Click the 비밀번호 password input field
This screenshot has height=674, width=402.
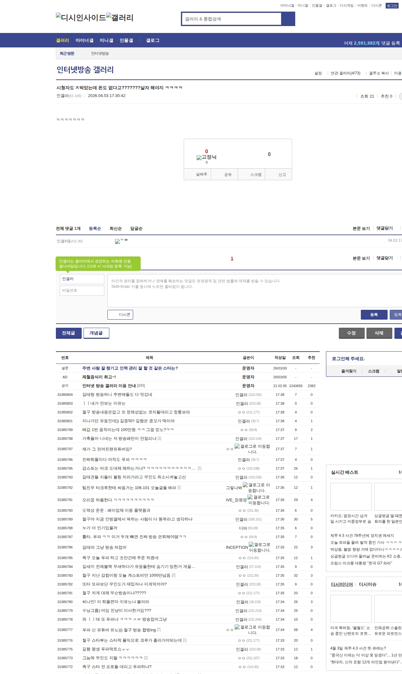82,290
